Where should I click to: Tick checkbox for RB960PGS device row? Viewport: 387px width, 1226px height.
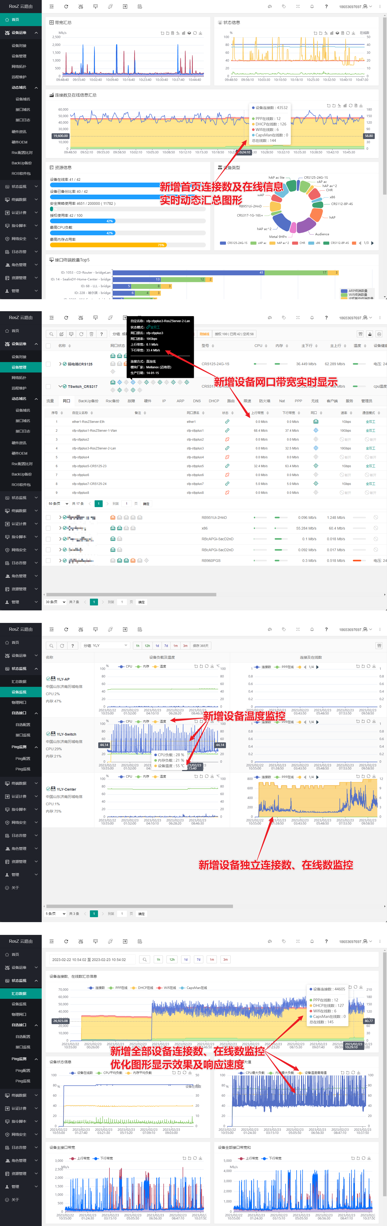click(x=48, y=561)
